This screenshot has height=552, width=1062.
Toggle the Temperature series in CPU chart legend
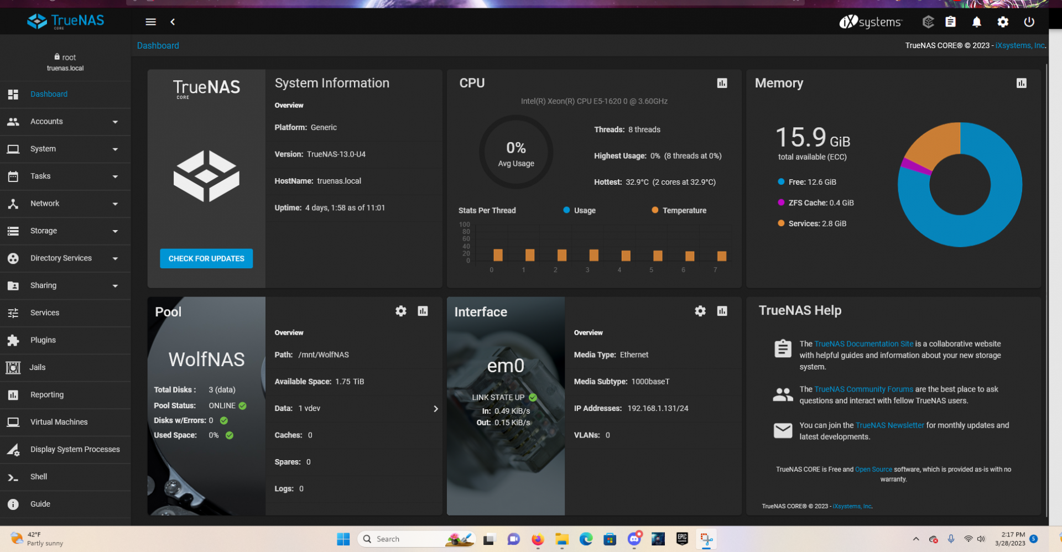679,210
